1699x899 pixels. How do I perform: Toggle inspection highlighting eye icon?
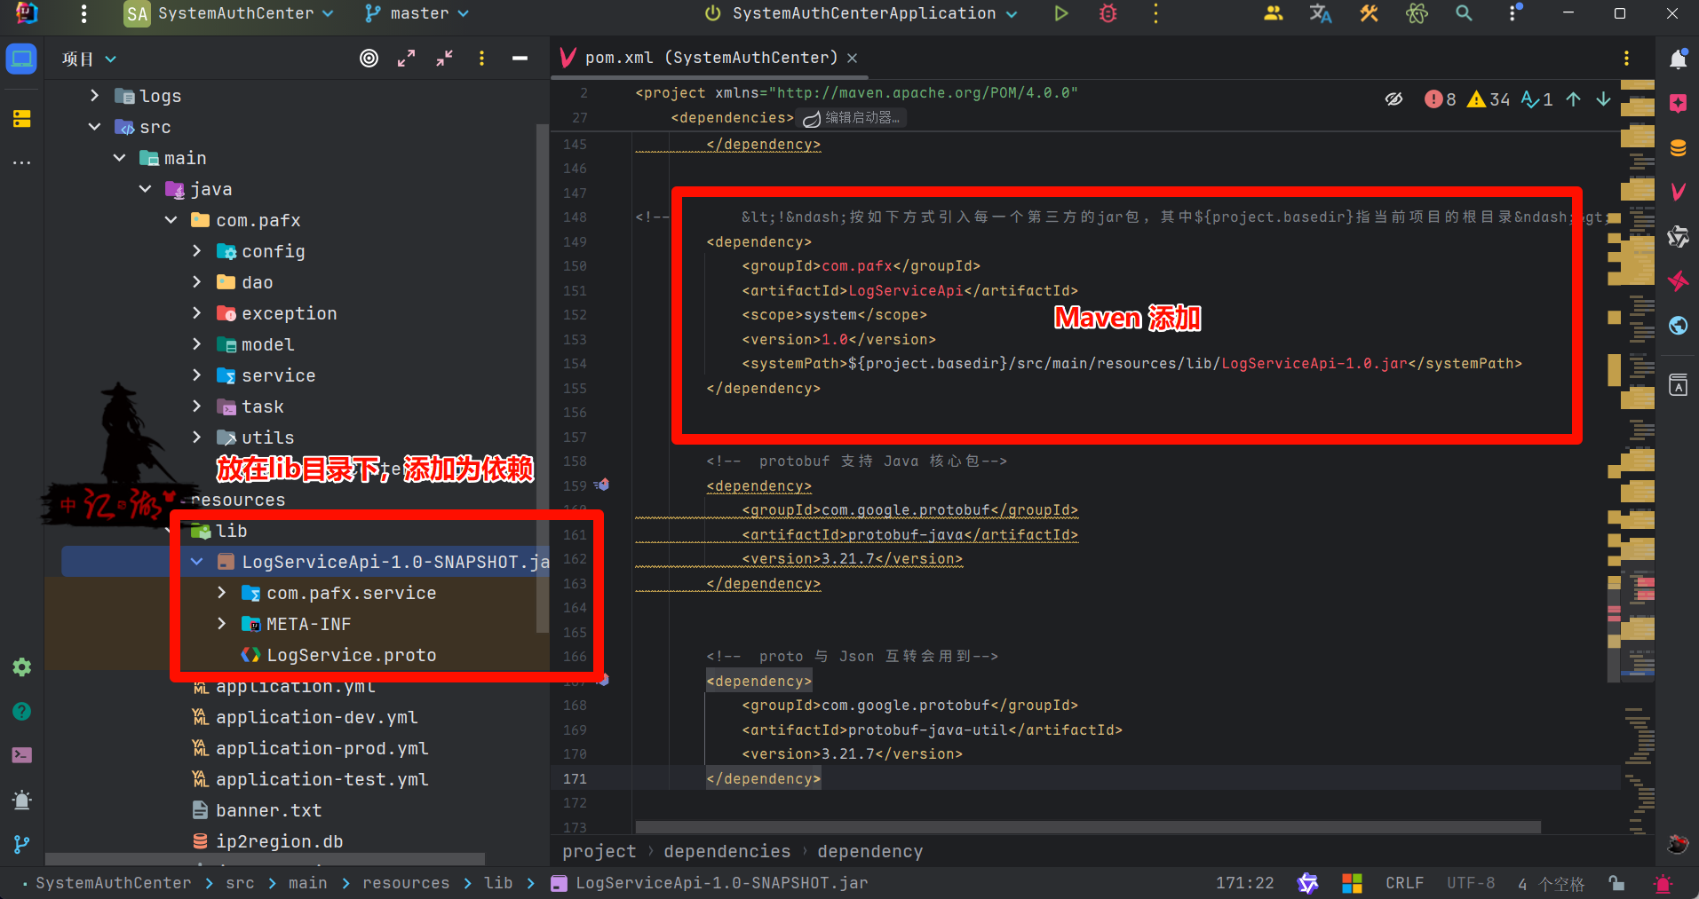click(1393, 99)
